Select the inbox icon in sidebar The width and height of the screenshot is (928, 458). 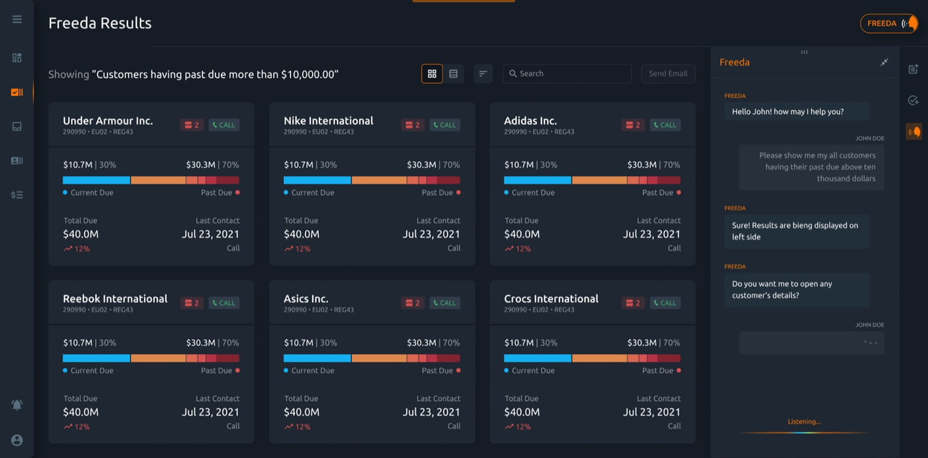point(17,126)
